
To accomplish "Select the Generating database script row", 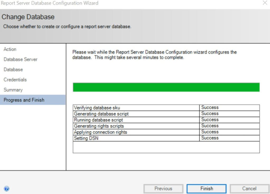I will tap(101, 114).
